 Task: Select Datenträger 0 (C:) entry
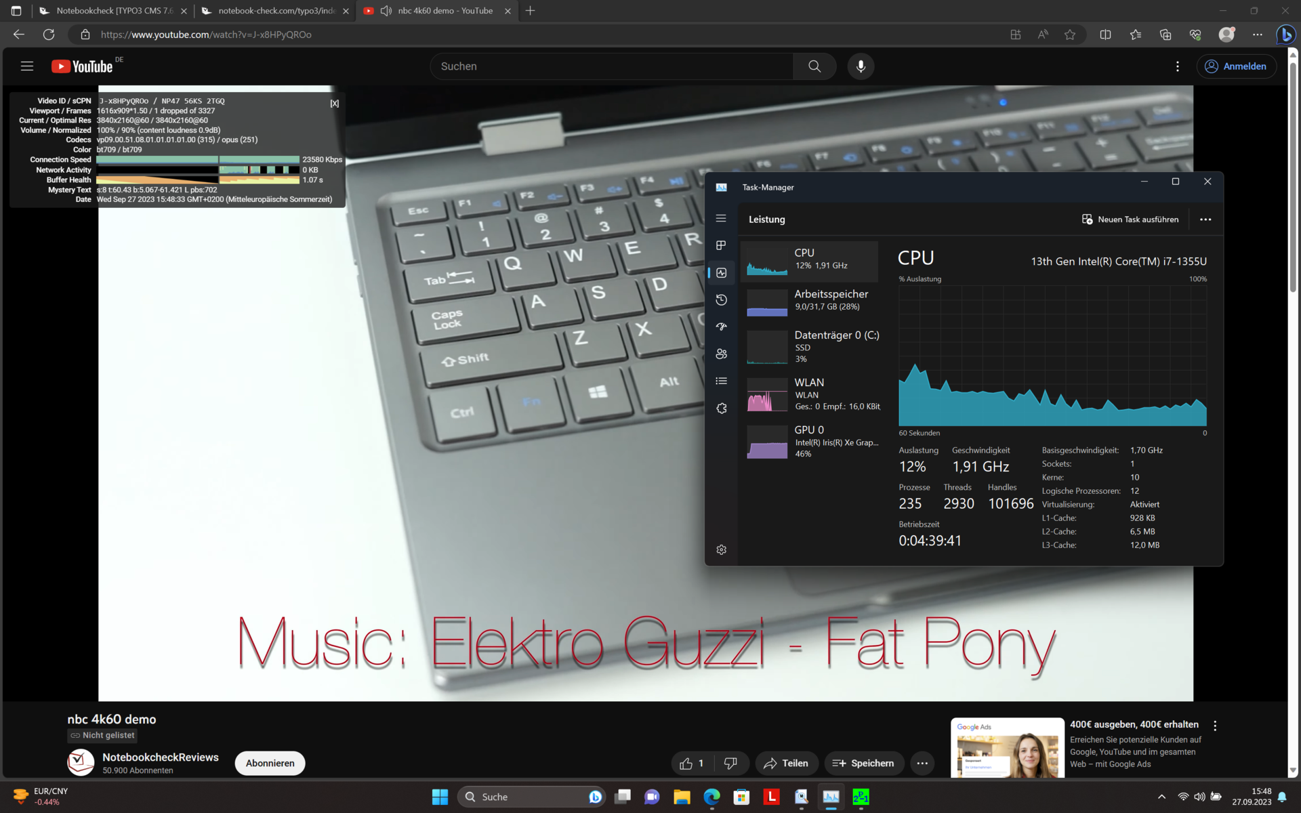click(x=809, y=346)
